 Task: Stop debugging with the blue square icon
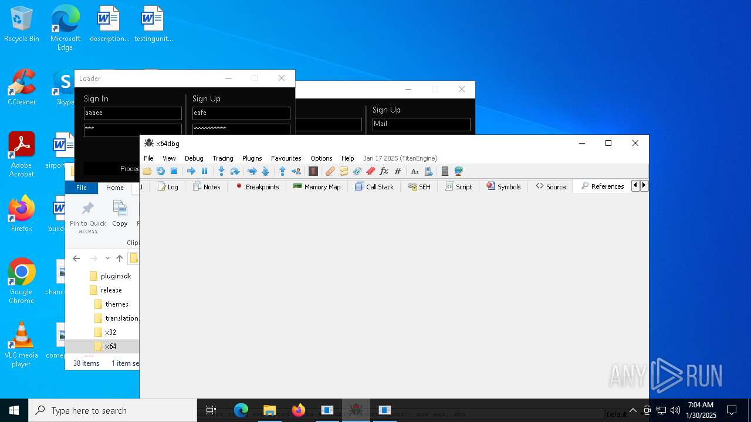174,171
